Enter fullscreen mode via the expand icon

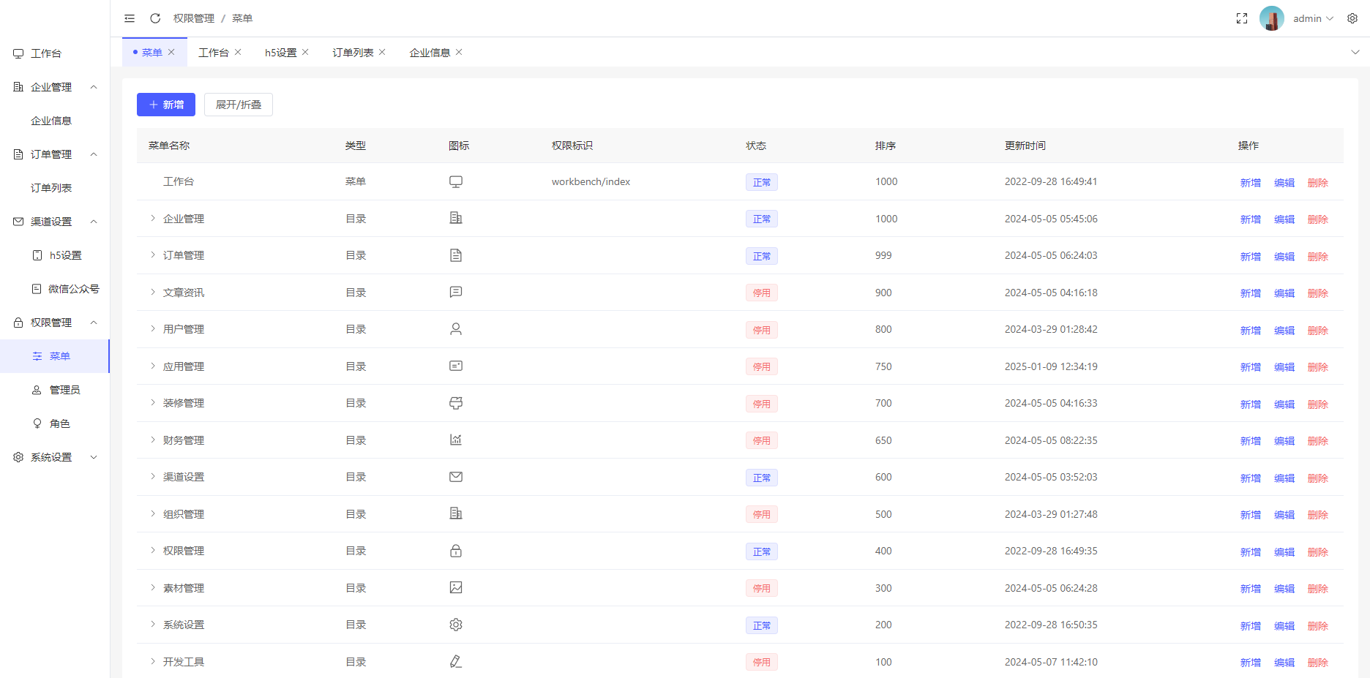[1241, 18]
